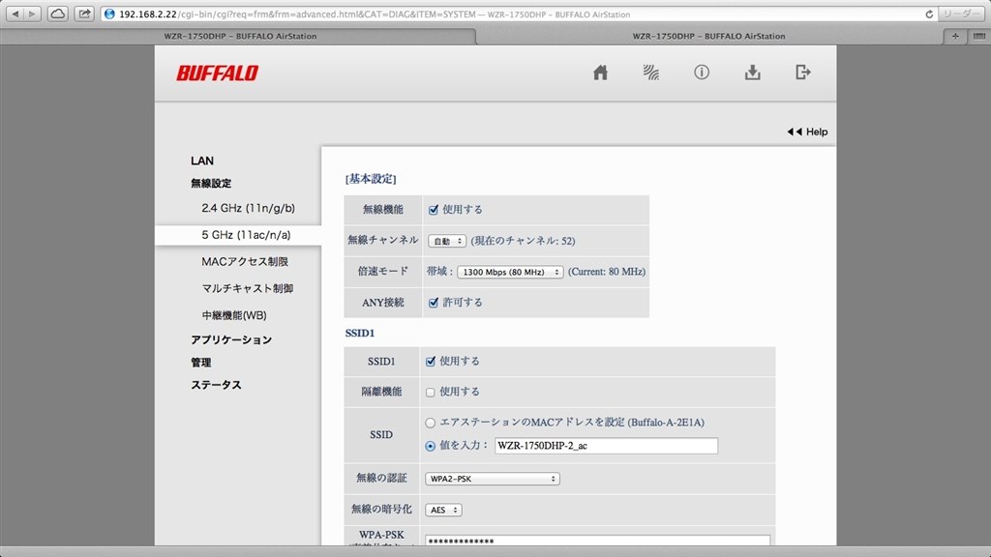Viewport: 991px width, 557px height.
Task: Click the browser share button
Action: point(83,14)
